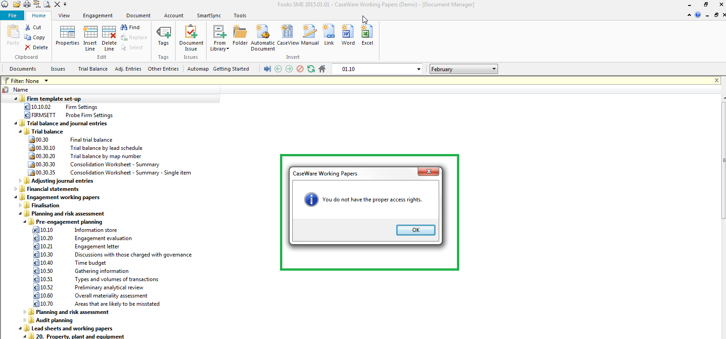Insert an Automatic Document
The width and height of the screenshot is (726, 339).
[x=263, y=38]
